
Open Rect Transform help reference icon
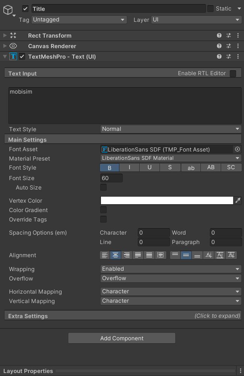pyautogui.click(x=219, y=35)
